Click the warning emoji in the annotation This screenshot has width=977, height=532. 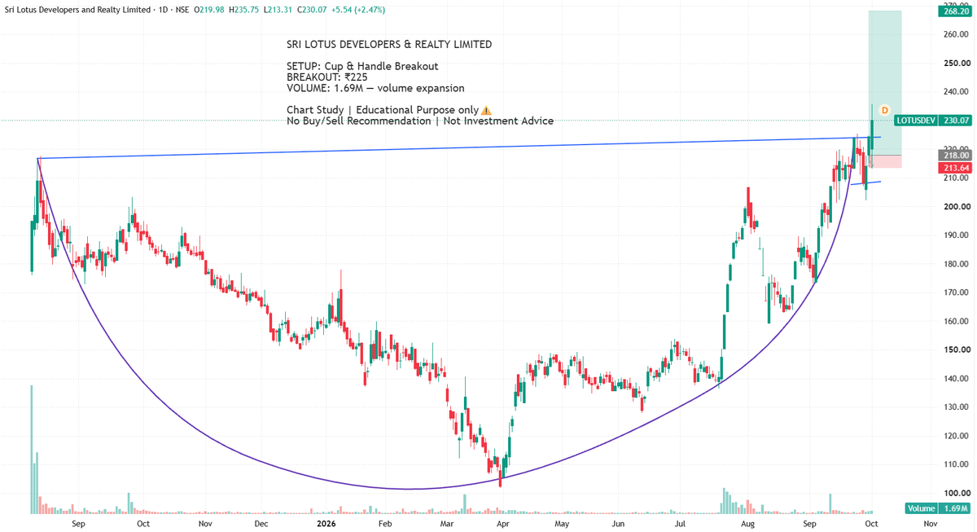486,110
